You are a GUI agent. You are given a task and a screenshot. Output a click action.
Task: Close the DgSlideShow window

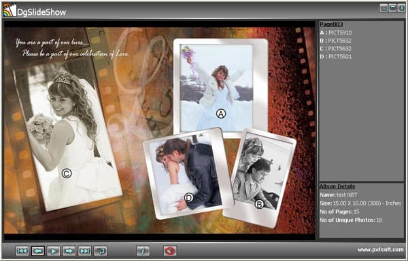point(401,7)
